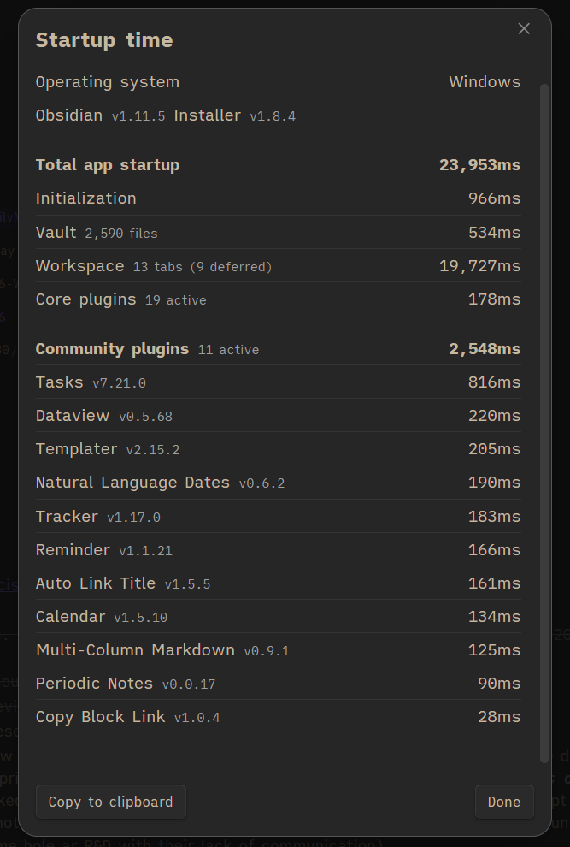
Task: Select the Copy Block Link plugin row
Action: [278, 717]
